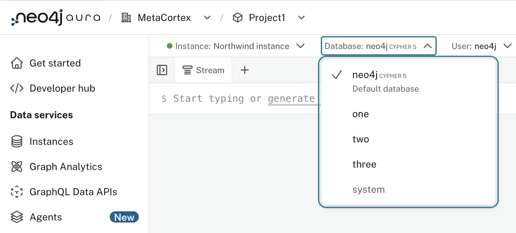
Task: Select neo4j default database option
Action: click(x=408, y=82)
